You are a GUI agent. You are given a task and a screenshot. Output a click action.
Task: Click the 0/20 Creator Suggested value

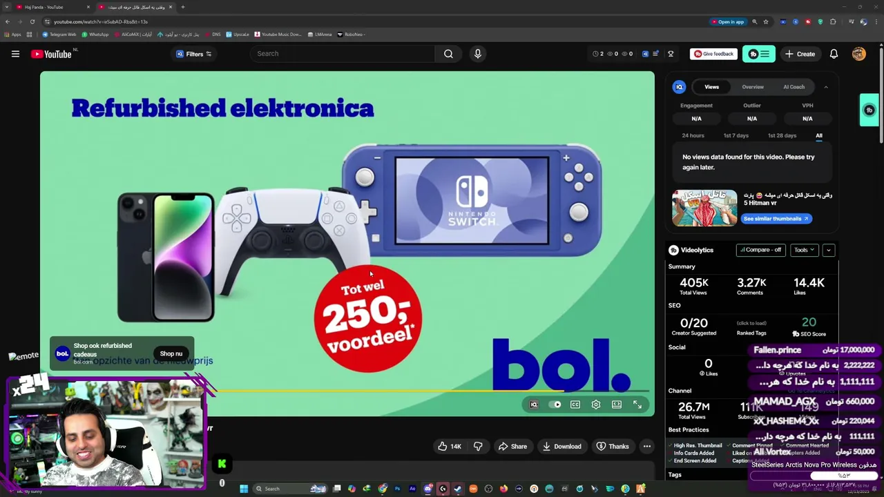tap(694, 323)
